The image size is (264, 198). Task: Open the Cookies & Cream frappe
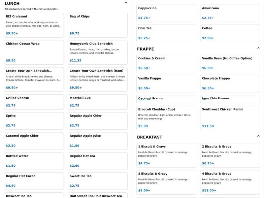click(166, 63)
